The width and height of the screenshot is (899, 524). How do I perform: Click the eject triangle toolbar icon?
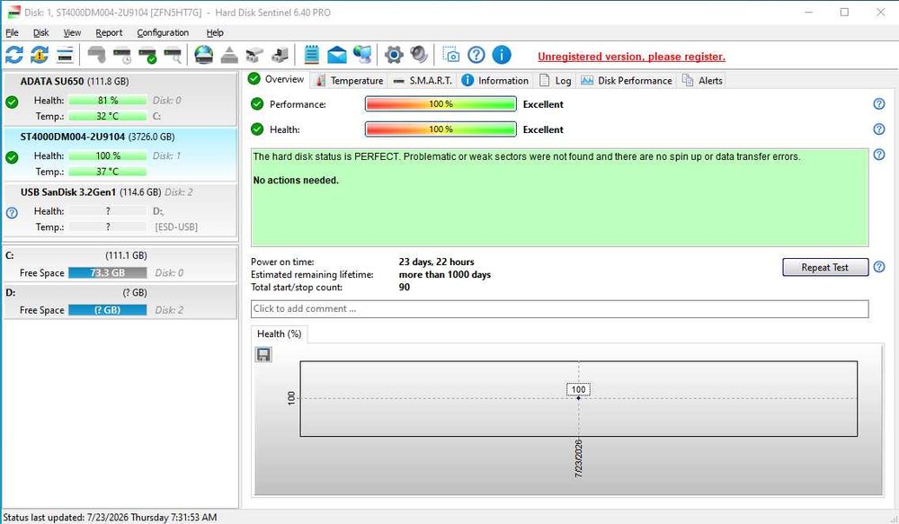[229, 55]
